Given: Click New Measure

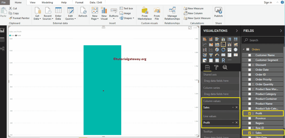Looking at the screenshot, I should [x=194, y=8].
